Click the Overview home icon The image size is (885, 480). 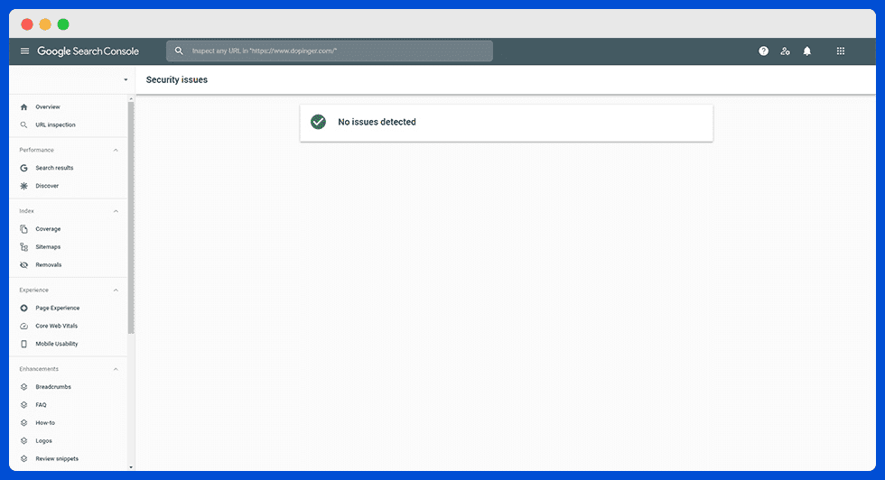(x=23, y=106)
